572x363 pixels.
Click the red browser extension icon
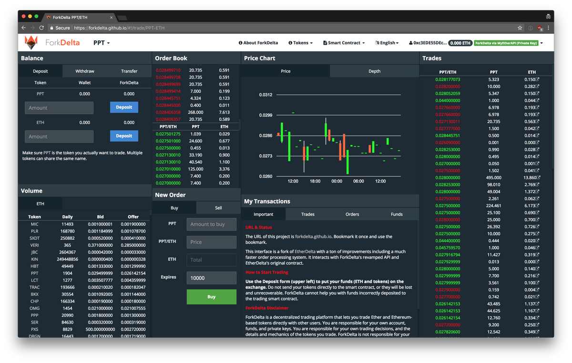point(540,28)
